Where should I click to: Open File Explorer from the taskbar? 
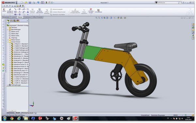(26, 118)
